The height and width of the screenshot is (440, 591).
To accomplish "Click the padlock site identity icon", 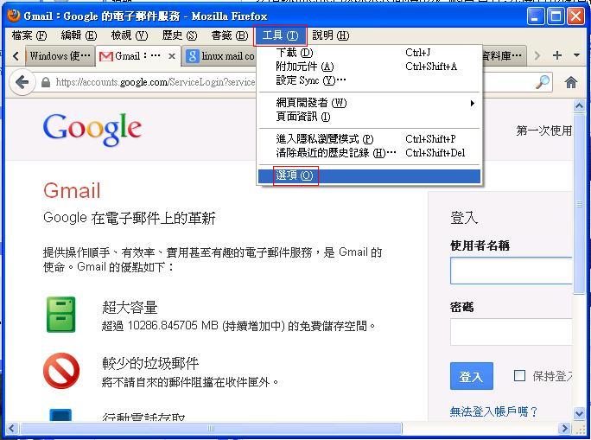I will [46, 82].
